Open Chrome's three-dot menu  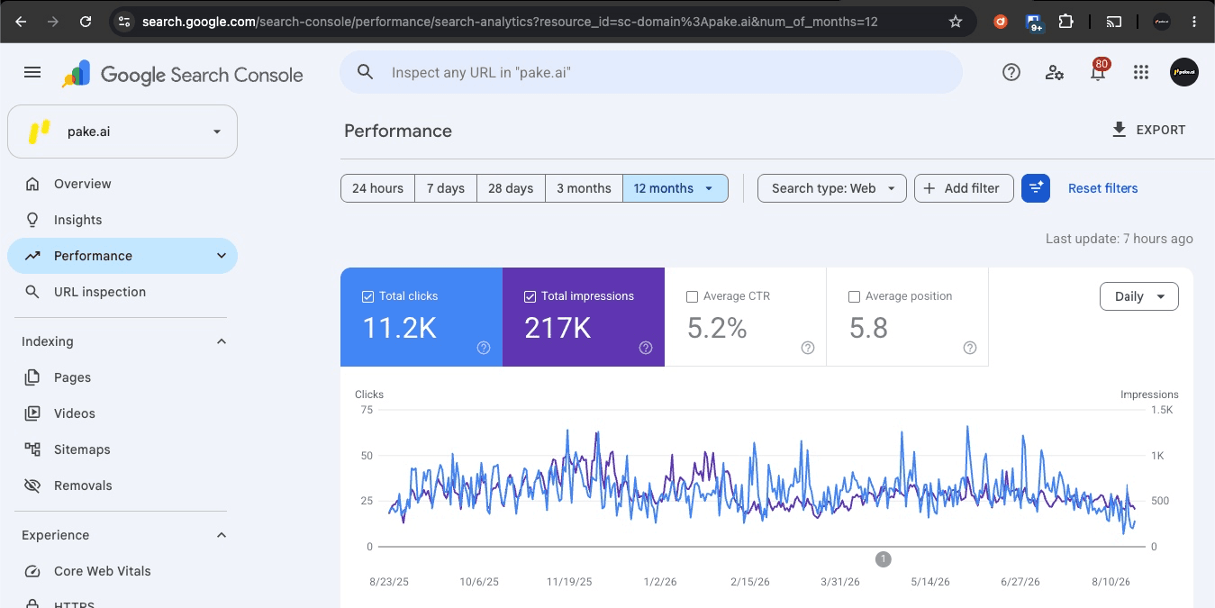(x=1194, y=22)
